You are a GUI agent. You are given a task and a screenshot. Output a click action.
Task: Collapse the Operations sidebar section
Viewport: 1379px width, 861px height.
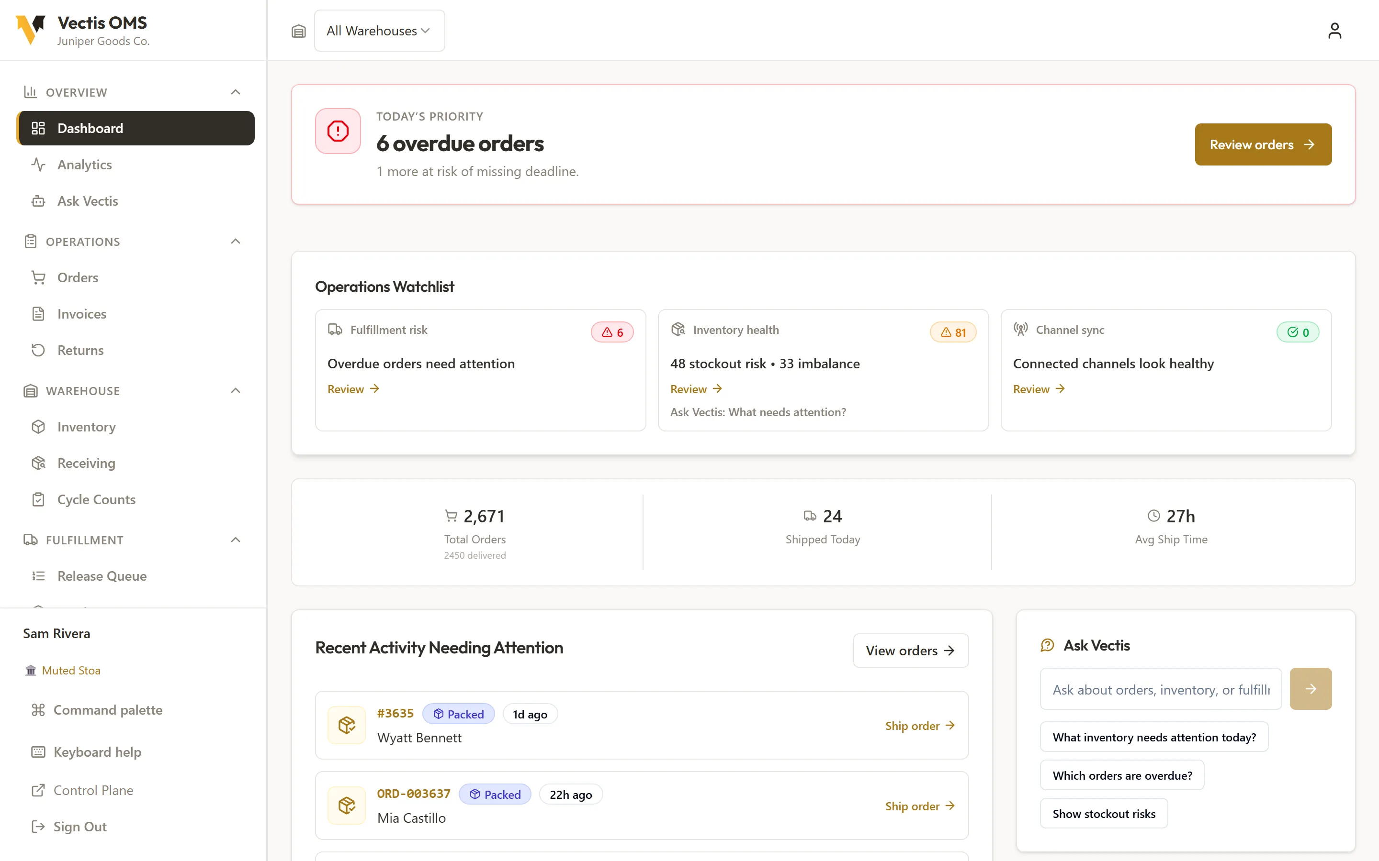pos(236,242)
